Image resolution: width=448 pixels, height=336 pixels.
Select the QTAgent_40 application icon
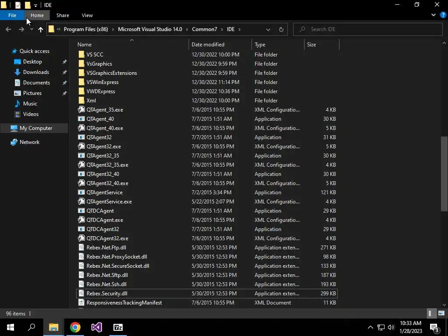coord(81,119)
